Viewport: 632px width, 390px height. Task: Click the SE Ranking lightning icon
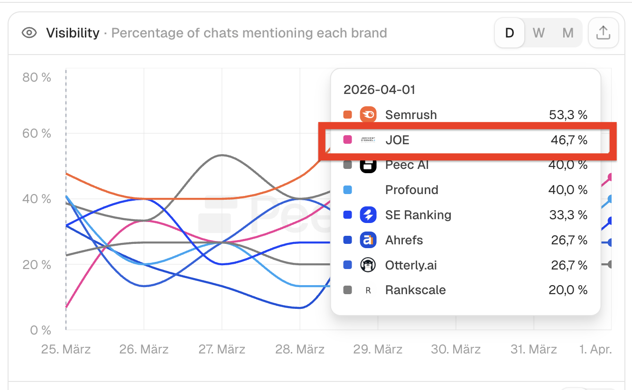(367, 214)
